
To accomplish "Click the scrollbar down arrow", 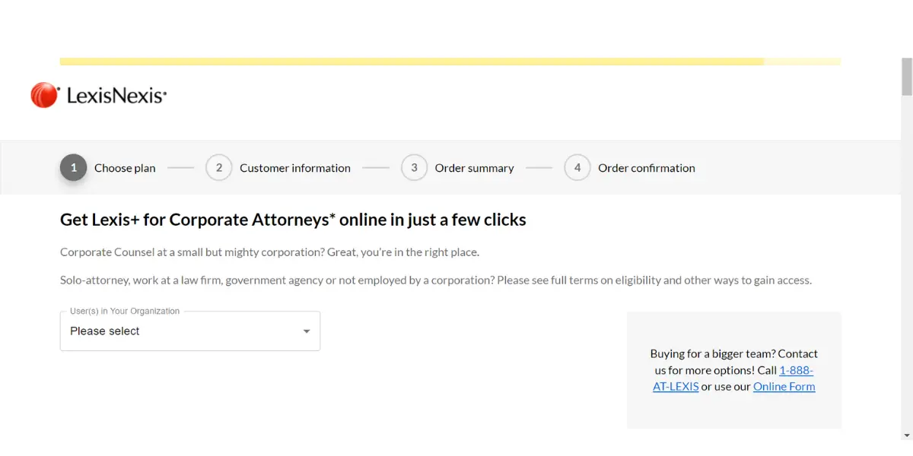I will coord(906,435).
